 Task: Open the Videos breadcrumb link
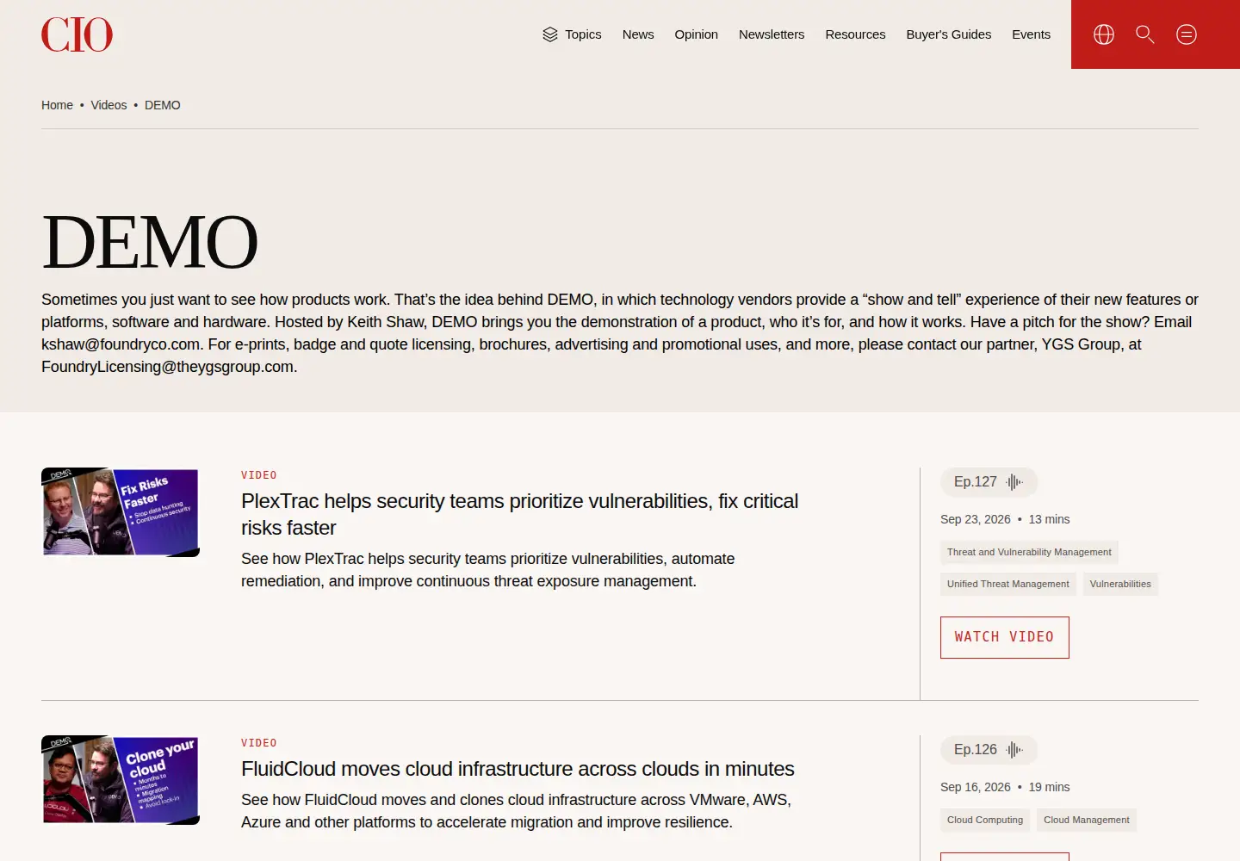pyautogui.click(x=108, y=105)
